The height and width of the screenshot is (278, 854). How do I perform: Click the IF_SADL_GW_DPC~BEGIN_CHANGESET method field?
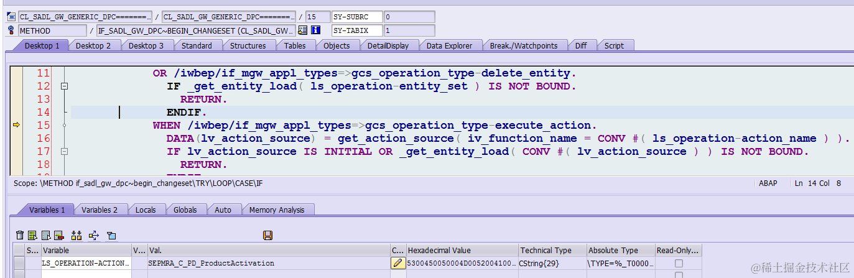197,30
